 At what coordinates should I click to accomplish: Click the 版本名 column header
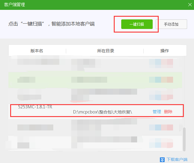tap(37, 51)
